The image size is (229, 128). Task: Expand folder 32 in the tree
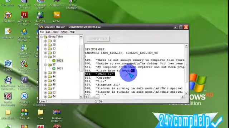click(x=45, y=49)
